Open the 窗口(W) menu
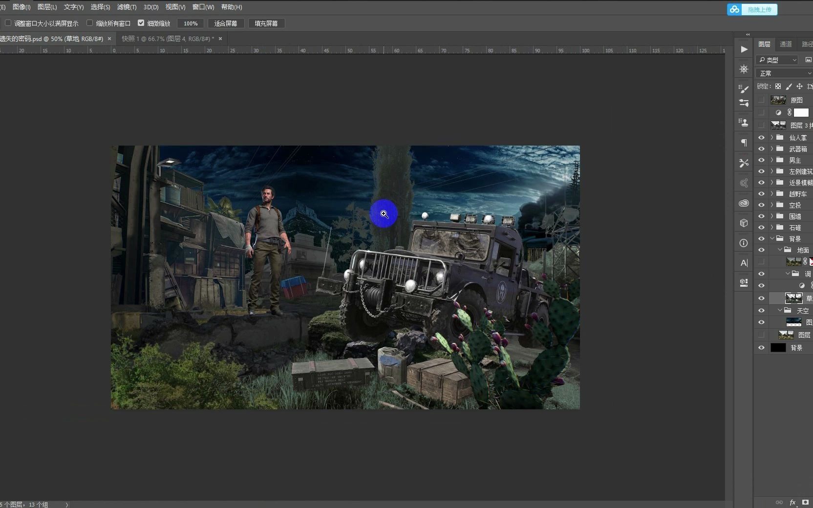 point(203,7)
